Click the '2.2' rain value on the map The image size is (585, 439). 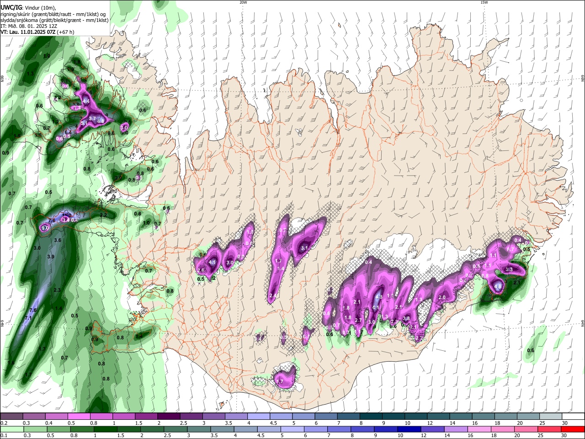coord(103,215)
